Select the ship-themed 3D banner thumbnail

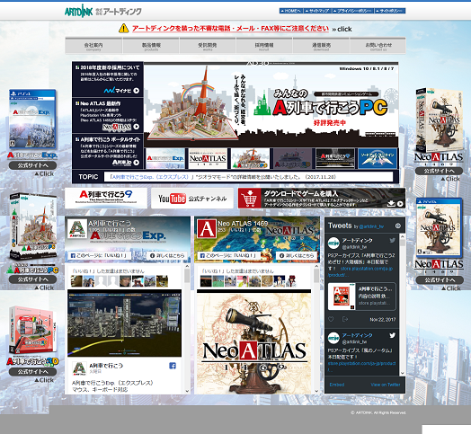(x=292, y=158)
